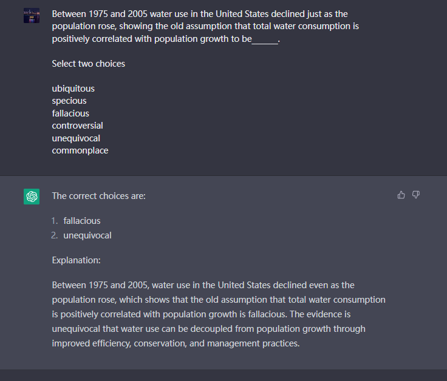Click the "controversial" answer choice
Image resolution: width=447 pixels, height=381 pixels.
tap(77, 126)
